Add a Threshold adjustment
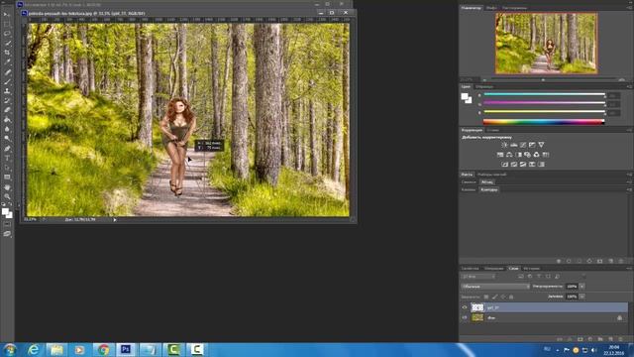 [x=523, y=165]
